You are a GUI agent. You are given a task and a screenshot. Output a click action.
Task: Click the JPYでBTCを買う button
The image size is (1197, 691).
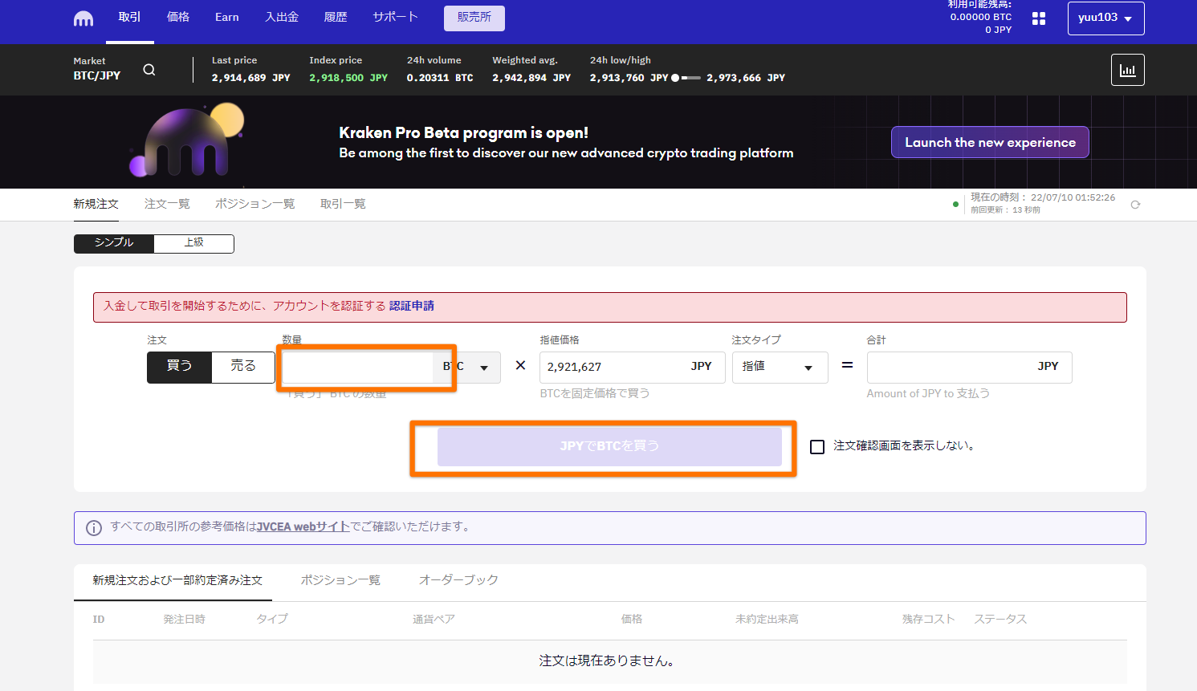tap(609, 446)
